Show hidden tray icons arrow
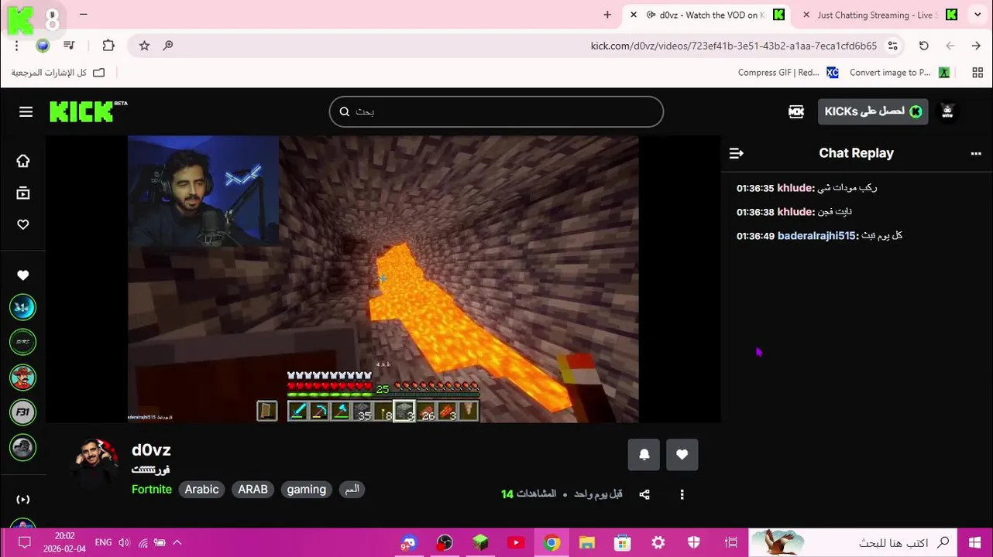Screen dimensions: 993x557 click(177, 543)
